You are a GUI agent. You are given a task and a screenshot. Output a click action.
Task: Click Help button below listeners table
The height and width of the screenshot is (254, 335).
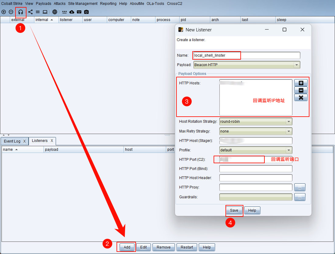point(207,247)
